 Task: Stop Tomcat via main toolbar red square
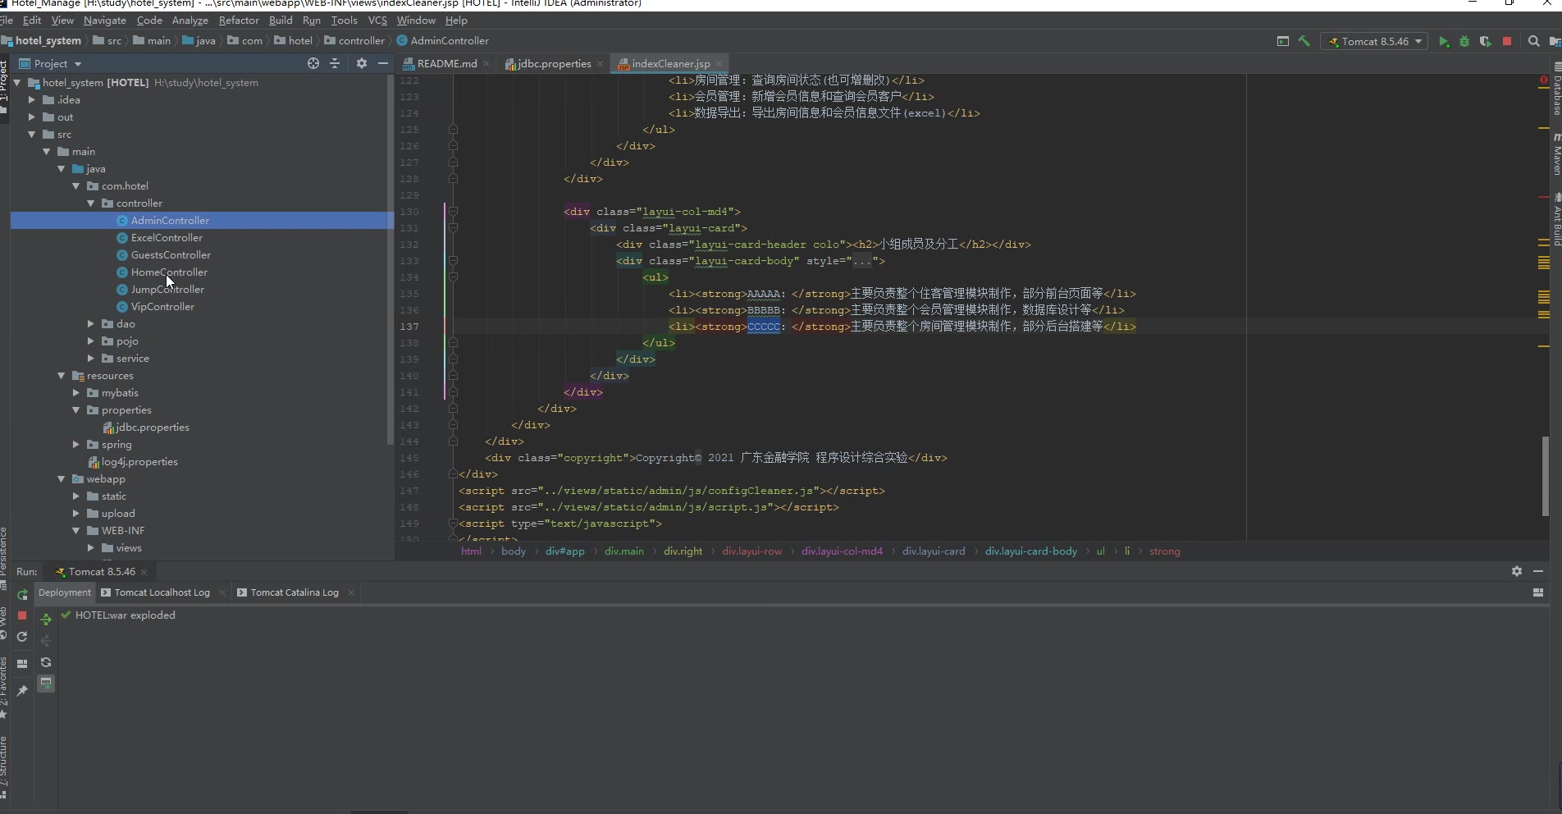point(1507,41)
